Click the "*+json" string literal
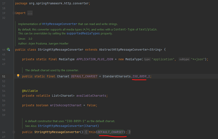The image size is (218, 139). tap(198, 59)
